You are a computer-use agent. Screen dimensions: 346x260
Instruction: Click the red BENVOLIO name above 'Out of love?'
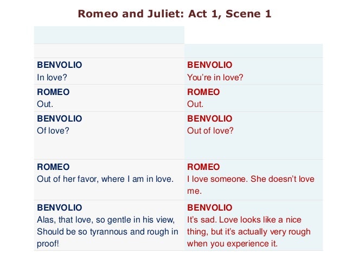coord(209,118)
